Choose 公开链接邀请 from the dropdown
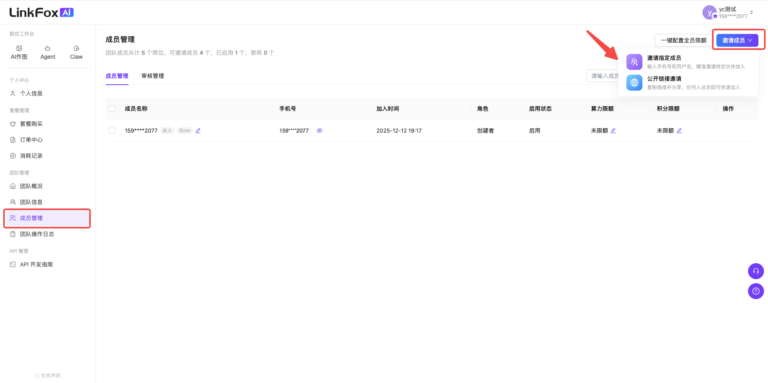The height and width of the screenshot is (383, 768). click(688, 83)
